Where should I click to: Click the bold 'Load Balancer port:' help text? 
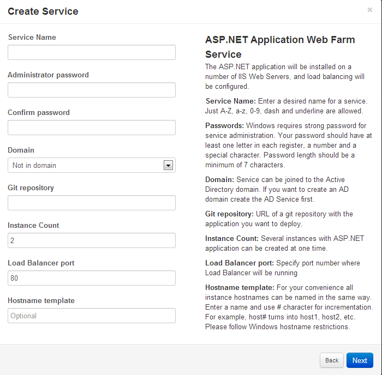pos(240,263)
